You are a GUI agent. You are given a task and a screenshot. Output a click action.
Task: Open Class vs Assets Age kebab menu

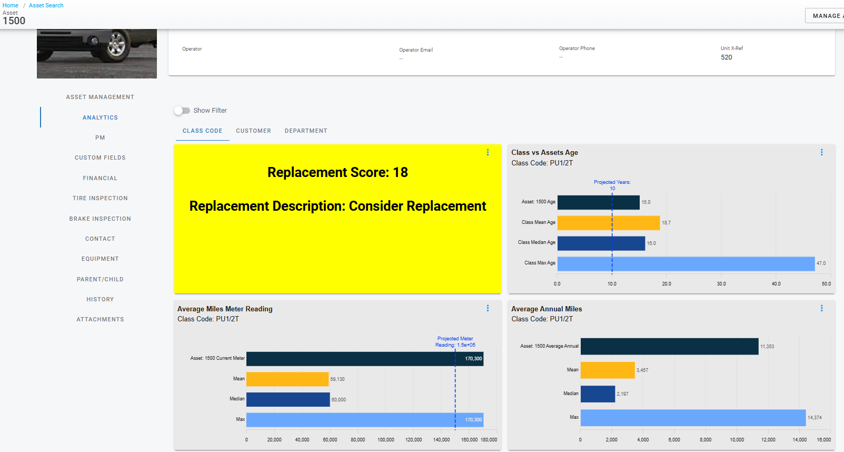(821, 152)
